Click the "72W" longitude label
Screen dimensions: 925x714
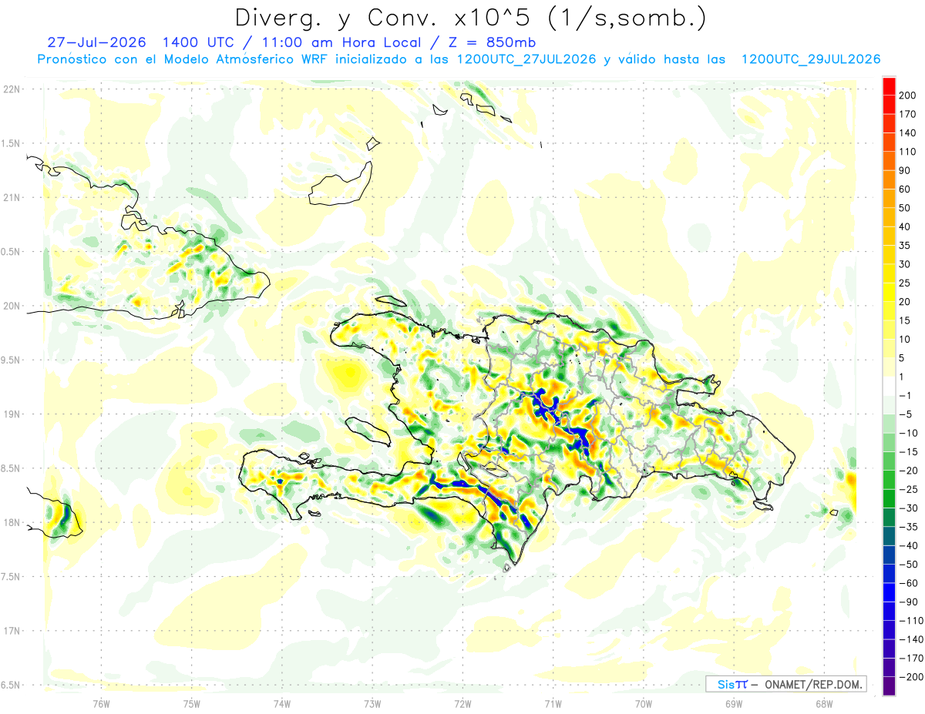[462, 704]
